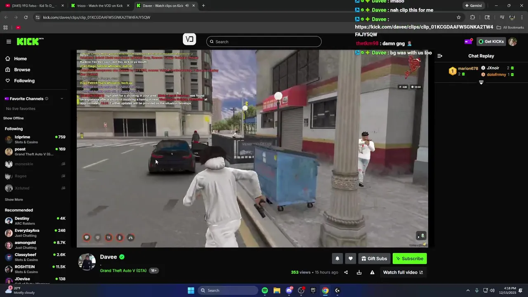The image size is (528, 297).
Task: Click Davee streamer avatar
Action: [x=87, y=262]
